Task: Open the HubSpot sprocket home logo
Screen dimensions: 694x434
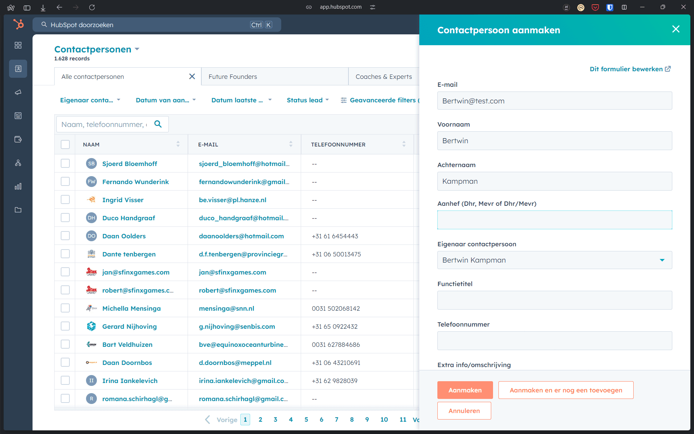Action: click(x=18, y=24)
